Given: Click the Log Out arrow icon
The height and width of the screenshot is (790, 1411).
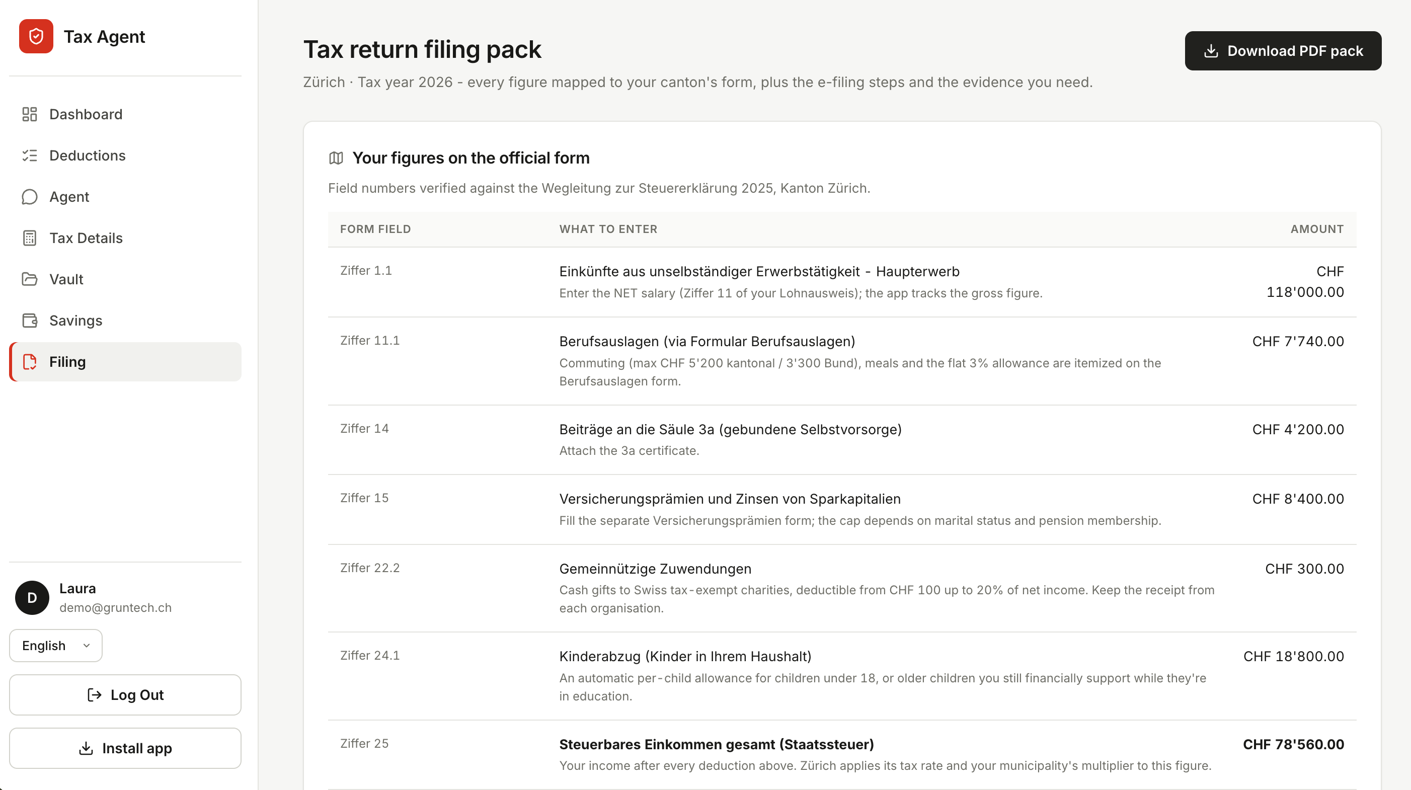Looking at the screenshot, I should tap(94, 695).
